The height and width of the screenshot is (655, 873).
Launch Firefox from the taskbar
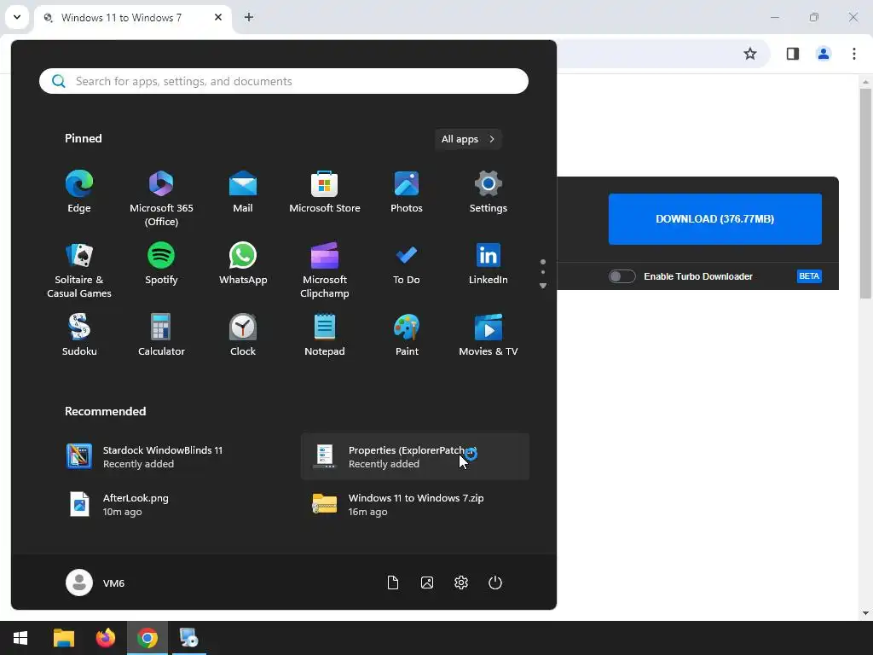105,638
